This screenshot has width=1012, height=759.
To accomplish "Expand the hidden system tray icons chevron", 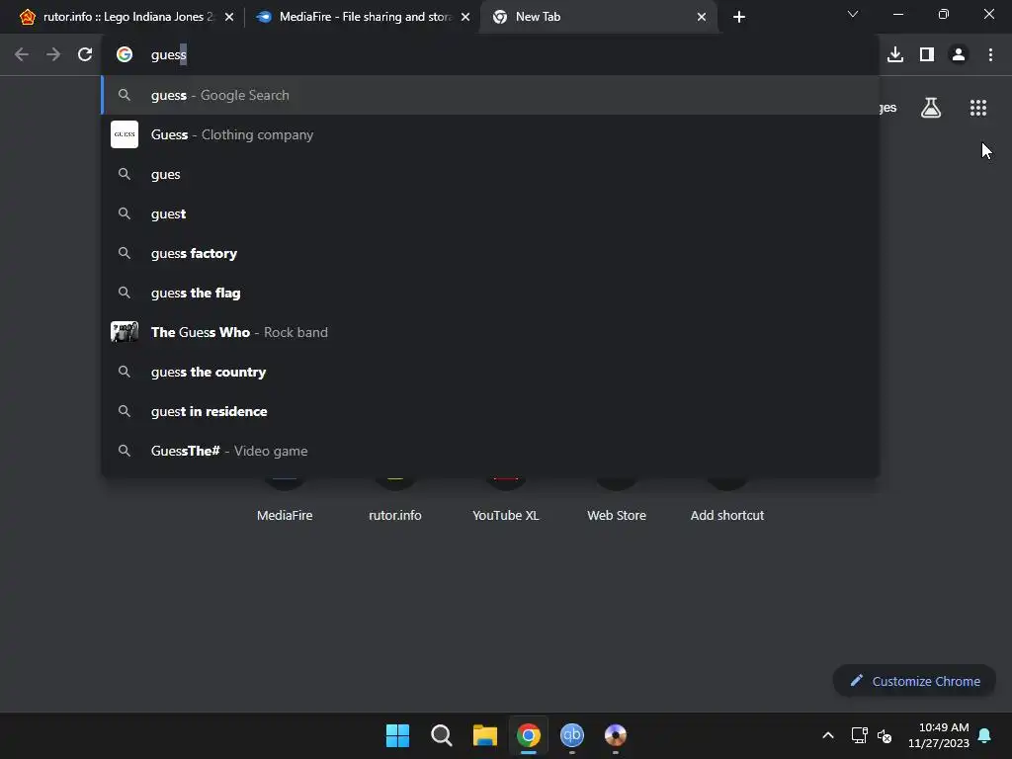I will 828,735.
